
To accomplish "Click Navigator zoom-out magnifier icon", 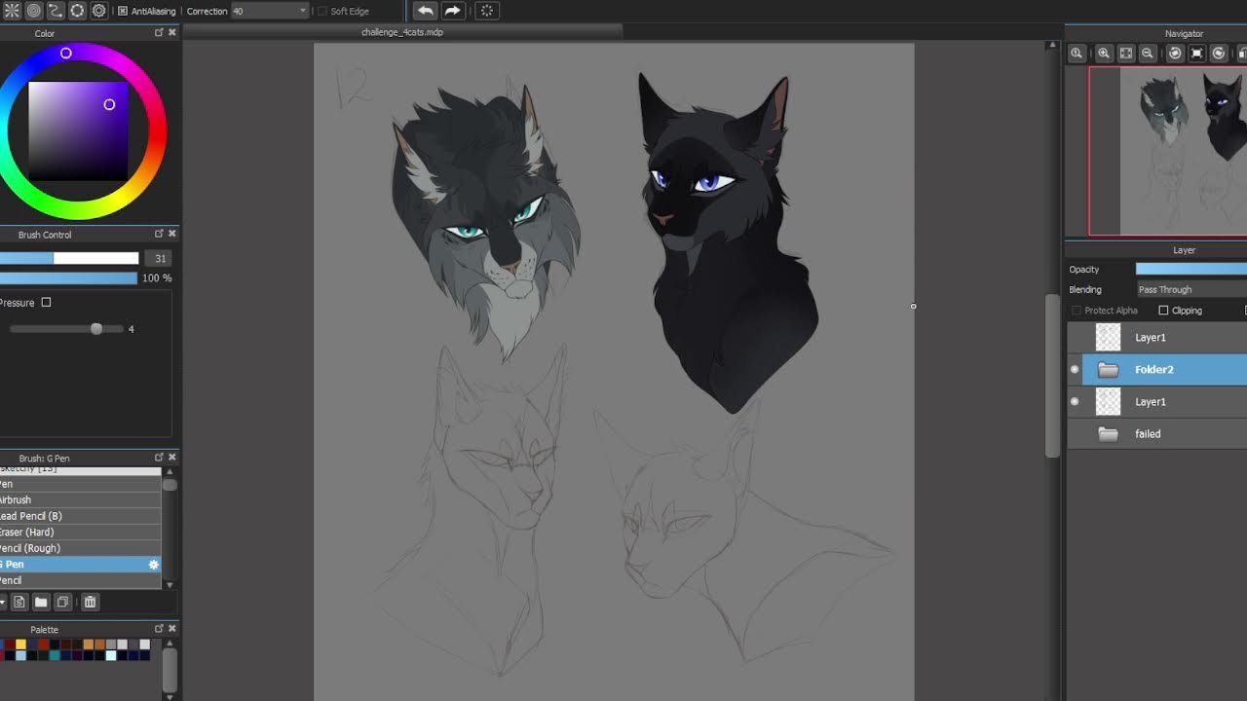I will 1148,54.
